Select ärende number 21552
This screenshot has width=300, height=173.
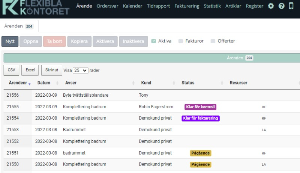point(13,141)
